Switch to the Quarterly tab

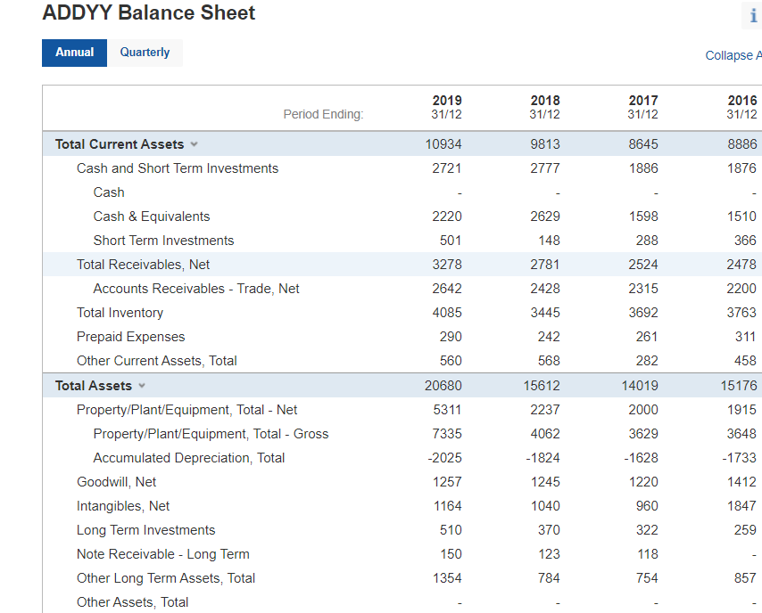145,53
